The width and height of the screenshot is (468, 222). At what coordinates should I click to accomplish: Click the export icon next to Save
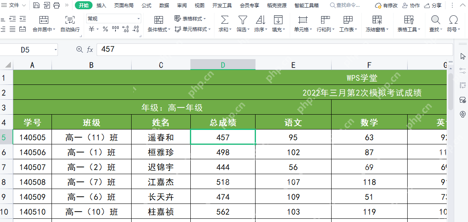coord(47,5)
